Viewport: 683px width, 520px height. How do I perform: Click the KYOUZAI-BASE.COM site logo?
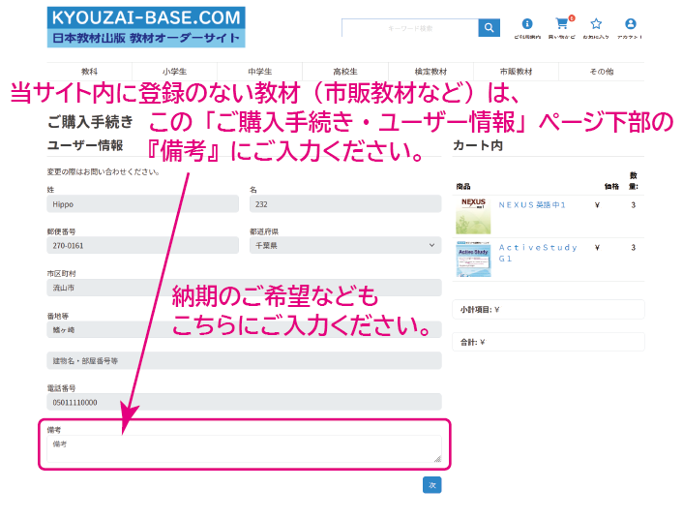(x=146, y=27)
